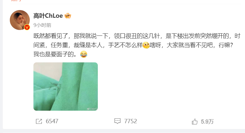Click the 5.9万 like count
245x133 pixels.
(x=207, y=122)
